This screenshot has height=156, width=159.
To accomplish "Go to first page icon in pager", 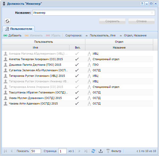I will [x=5, y=151].
